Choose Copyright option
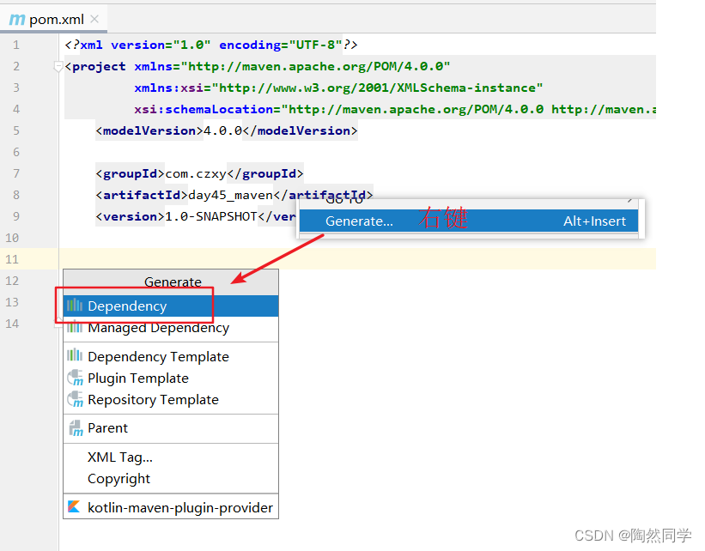 (171, 479)
